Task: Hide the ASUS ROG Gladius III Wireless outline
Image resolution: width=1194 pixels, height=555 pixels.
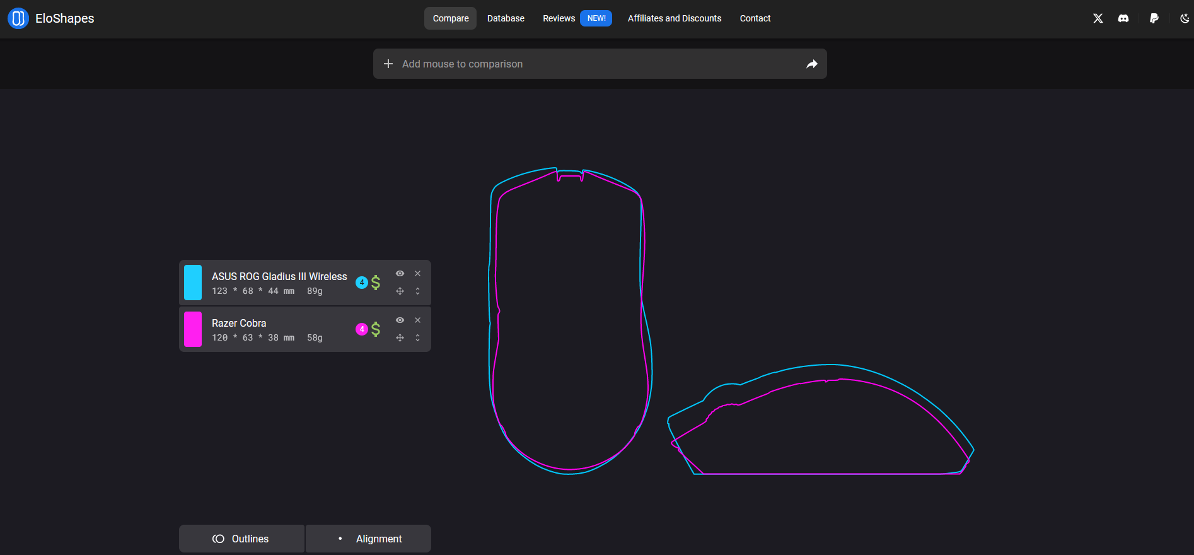Action: point(400,274)
